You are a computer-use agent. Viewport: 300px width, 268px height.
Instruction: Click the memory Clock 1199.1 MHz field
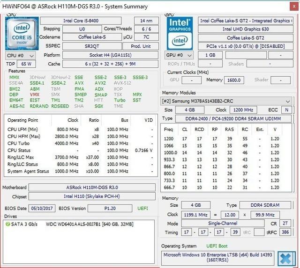coord(196,215)
